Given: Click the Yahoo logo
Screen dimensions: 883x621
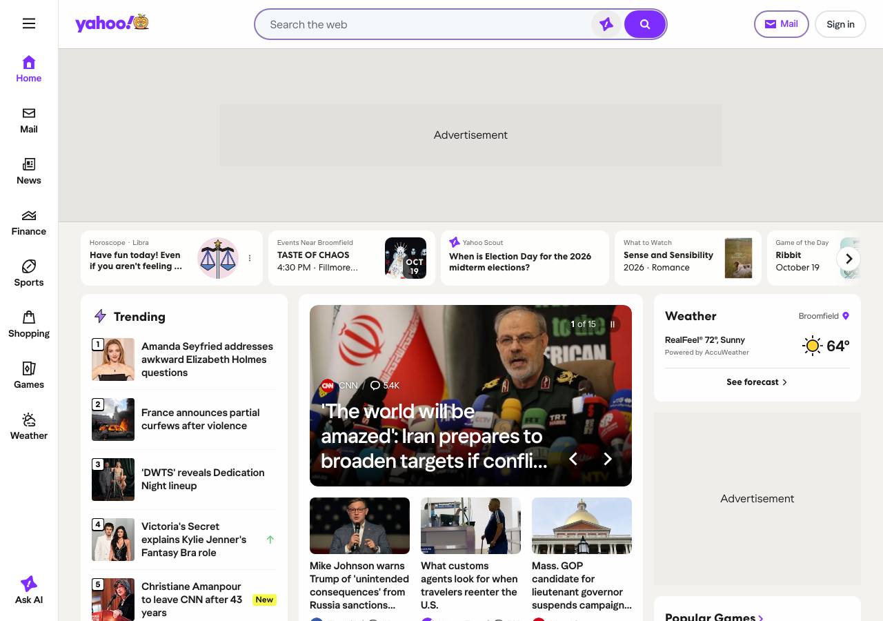Looking at the screenshot, I should click(x=112, y=23).
